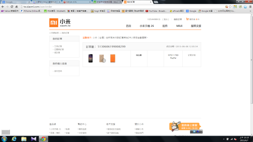The width and height of the screenshot is (253, 142).
Task: Click the My Orders link in header
Action: pyautogui.click(x=177, y=19)
